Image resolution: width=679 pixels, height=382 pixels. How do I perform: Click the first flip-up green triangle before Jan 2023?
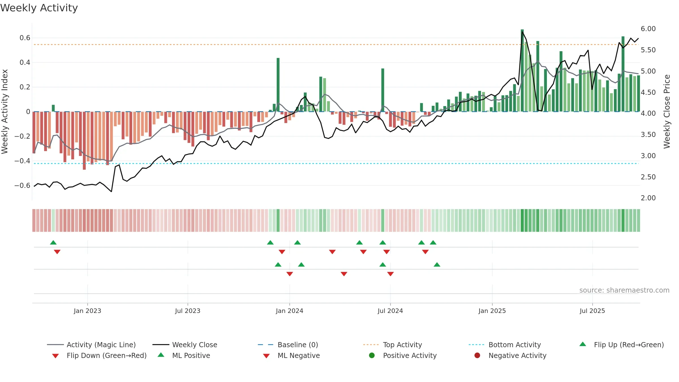(x=53, y=242)
